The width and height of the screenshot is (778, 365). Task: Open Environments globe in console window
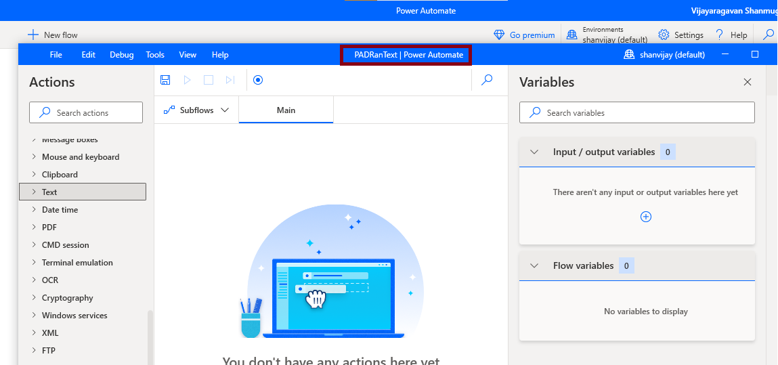(572, 35)
